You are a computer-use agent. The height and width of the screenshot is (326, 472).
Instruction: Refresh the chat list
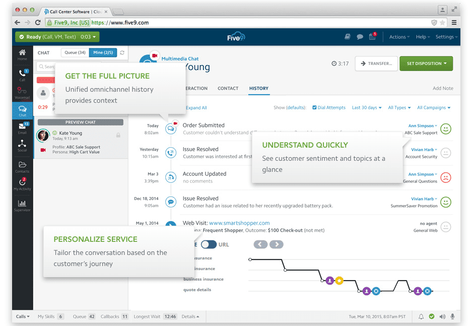[x=122, y=52]
